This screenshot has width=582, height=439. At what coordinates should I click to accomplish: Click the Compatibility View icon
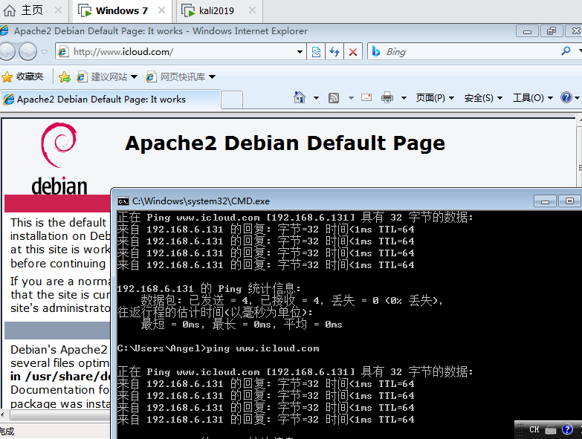[316, 51]
